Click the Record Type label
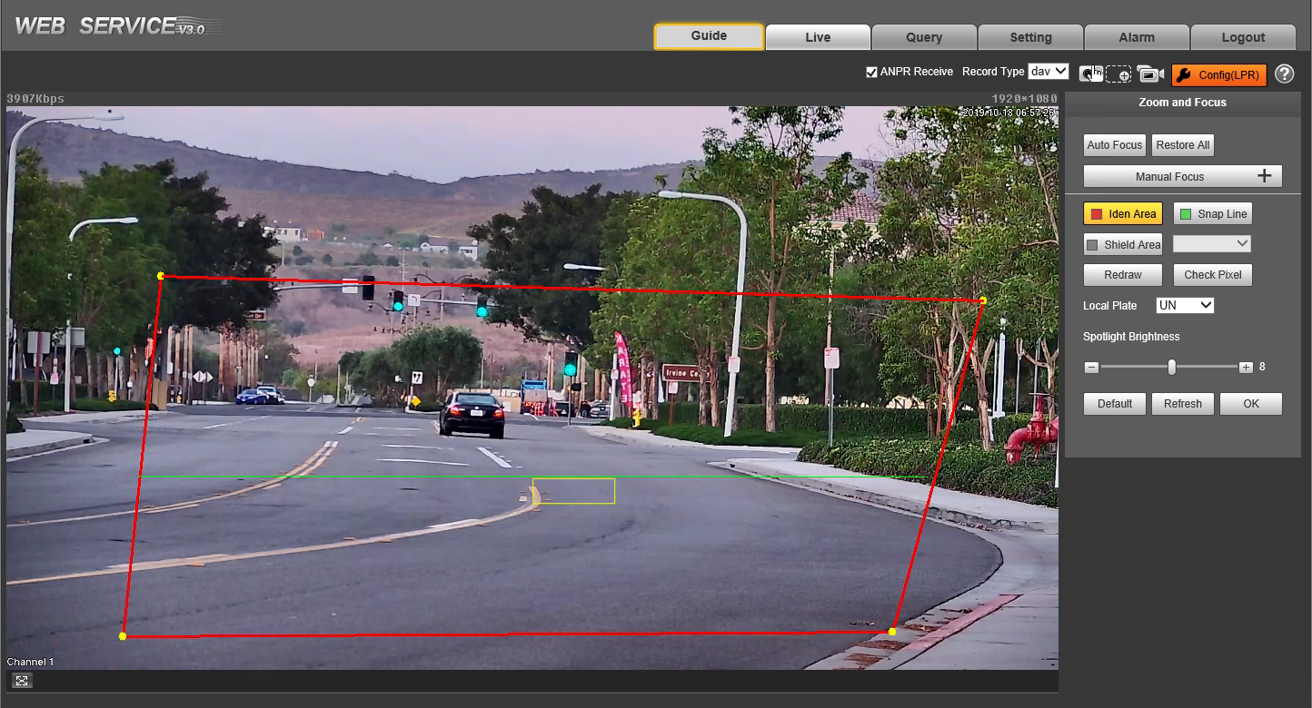The image size is (1312, 708). point(993,72)
